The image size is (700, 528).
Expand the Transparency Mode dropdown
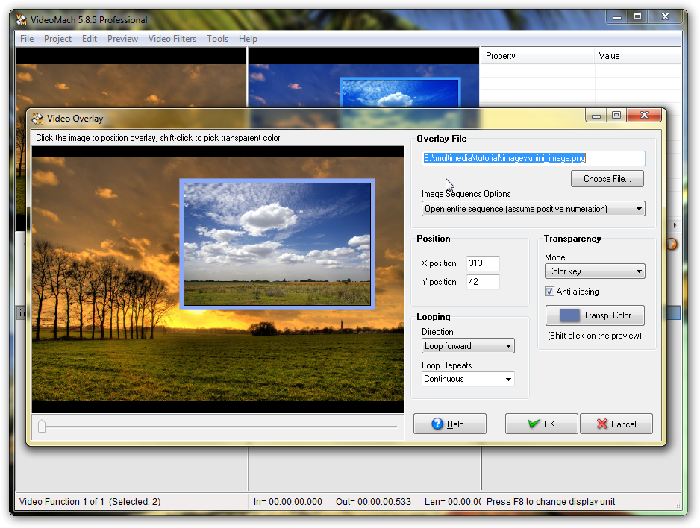point(594,271)
